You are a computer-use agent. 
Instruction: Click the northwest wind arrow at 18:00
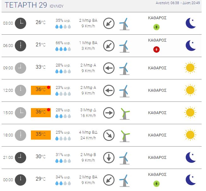109,135
